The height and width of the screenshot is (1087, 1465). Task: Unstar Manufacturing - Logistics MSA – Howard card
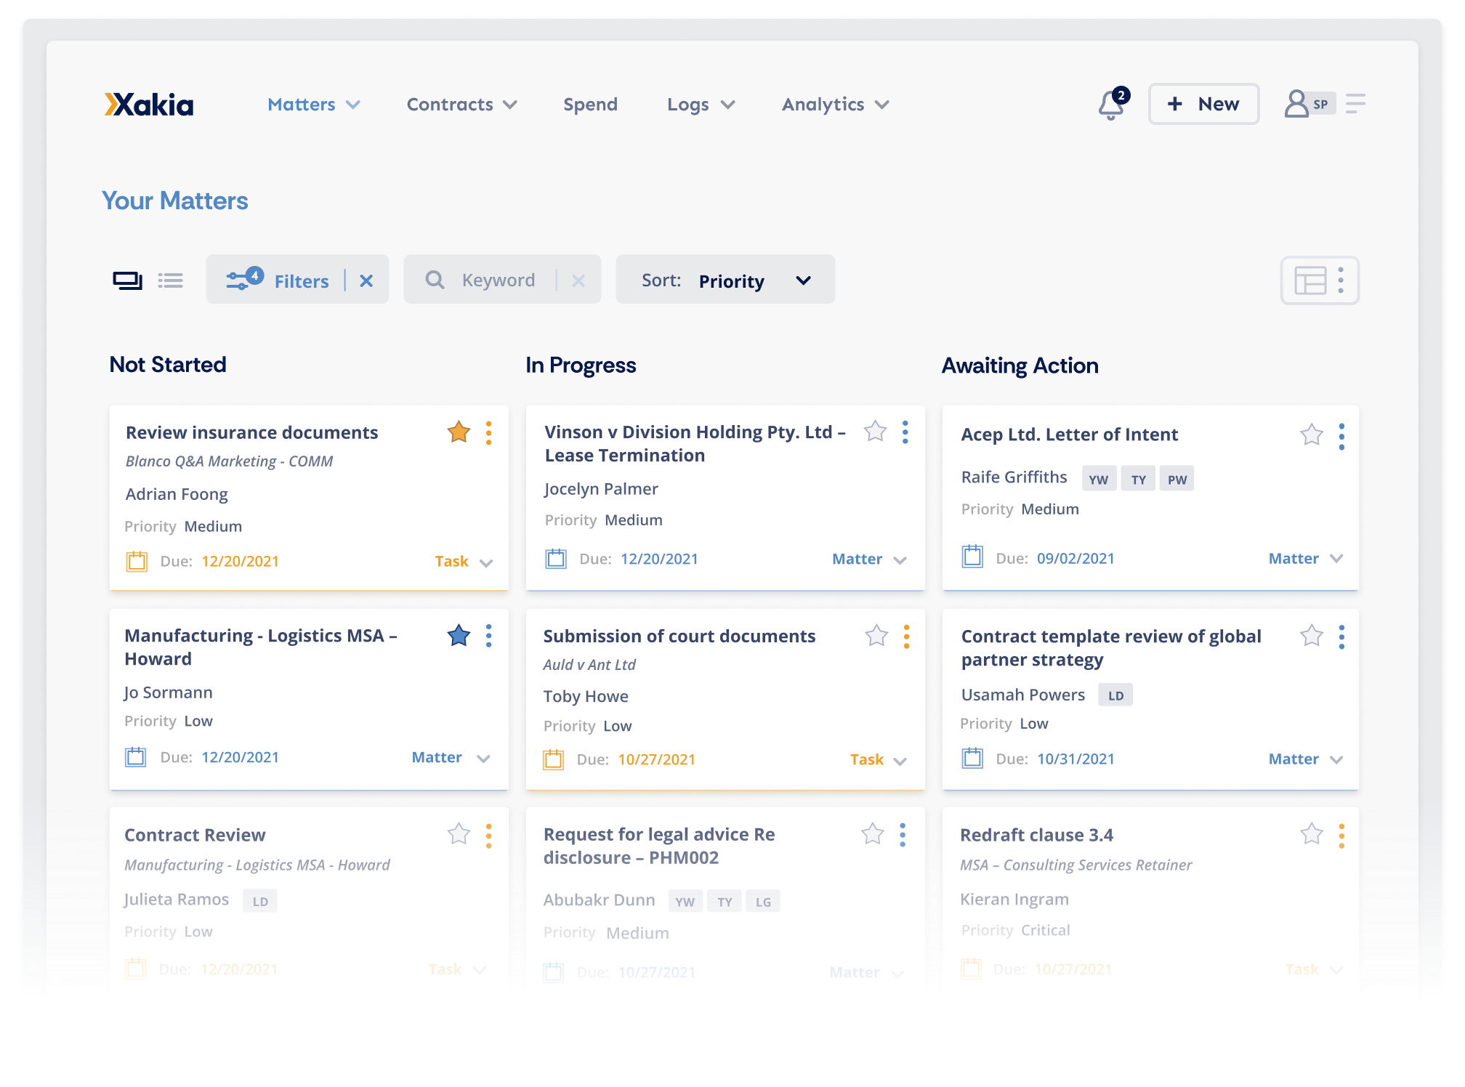coord(459,636)
